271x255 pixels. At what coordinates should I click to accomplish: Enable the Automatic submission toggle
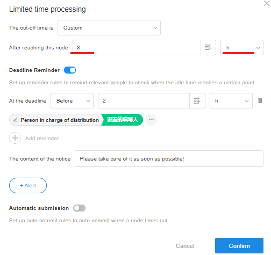[x=79, y=208]
